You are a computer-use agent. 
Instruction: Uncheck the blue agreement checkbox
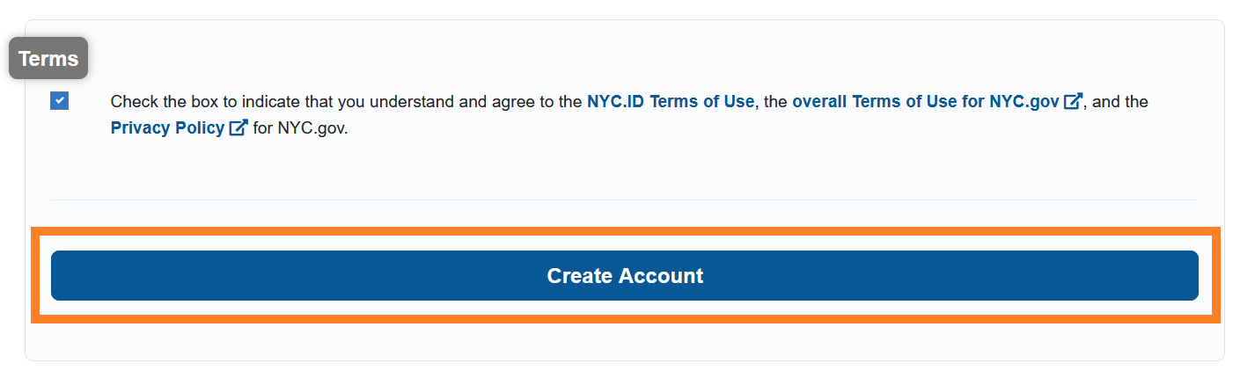pyautogui.click(x=60, y=101)
